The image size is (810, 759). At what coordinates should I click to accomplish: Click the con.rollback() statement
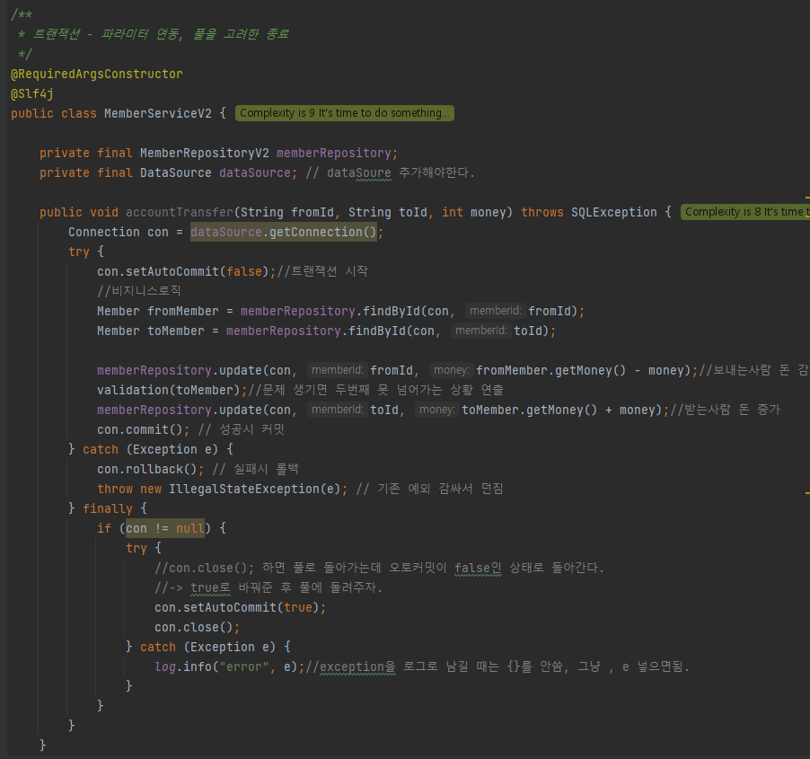tap(150, 469)
